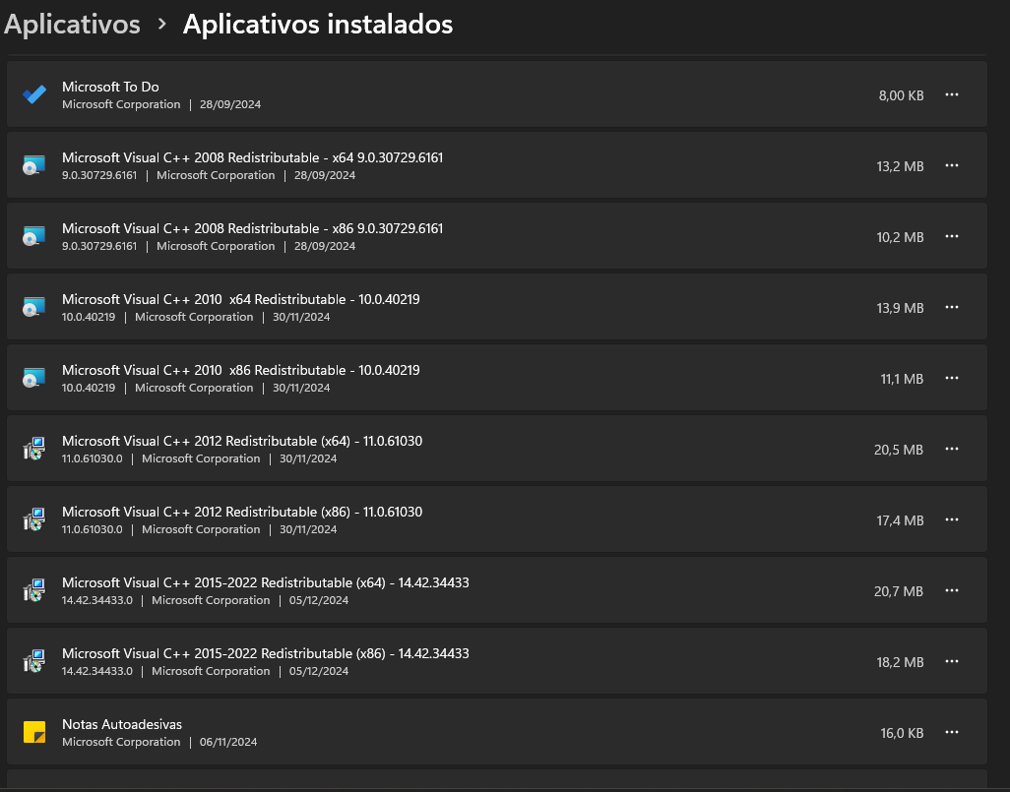Select Microsoft Visual C++ 2008 Redistributable x86 title
Screen dimensions: 1010x792
click(x=252, y=228)
